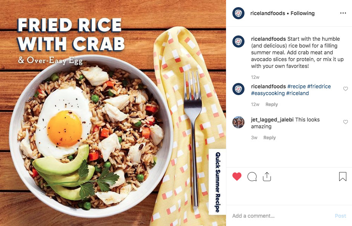
Task: Open the three-dot more options menu
Action: click(x=343, y=13)
